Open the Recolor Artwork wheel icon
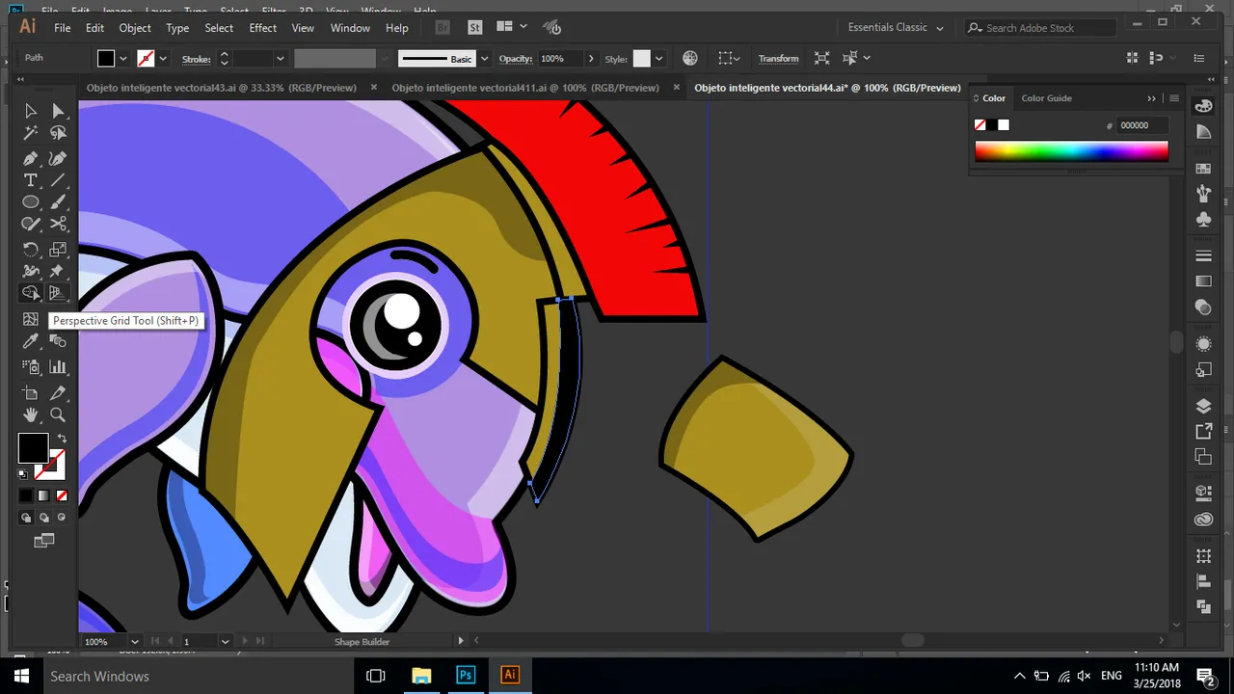 (691, 58)
